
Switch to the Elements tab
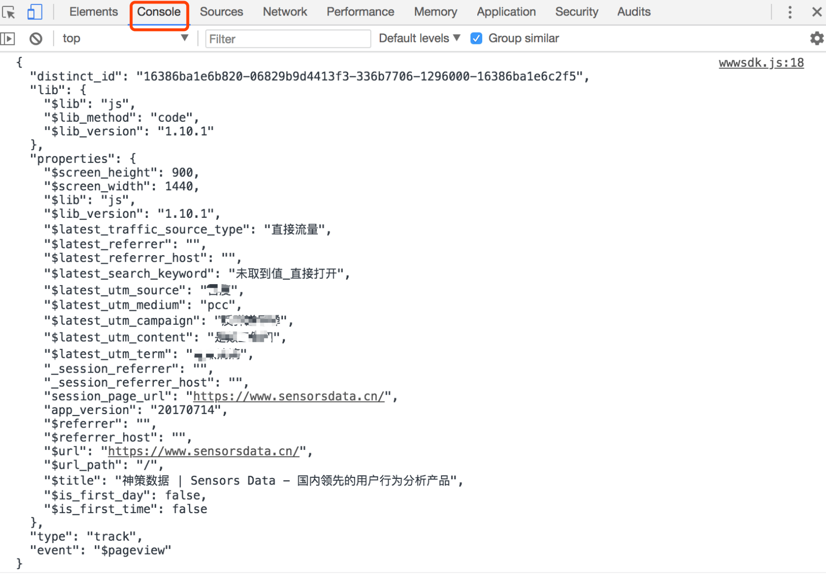pos(93,12)
